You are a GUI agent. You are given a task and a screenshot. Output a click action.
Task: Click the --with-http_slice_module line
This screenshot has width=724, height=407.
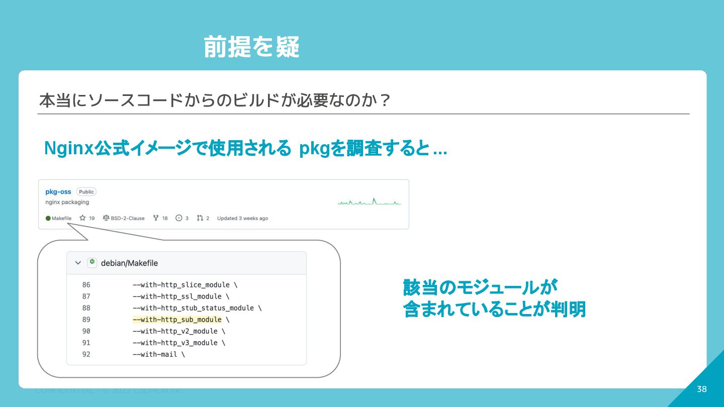click(185, 285)
